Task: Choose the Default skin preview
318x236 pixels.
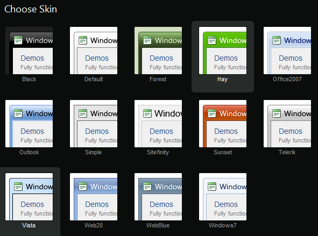Action: 94,51
